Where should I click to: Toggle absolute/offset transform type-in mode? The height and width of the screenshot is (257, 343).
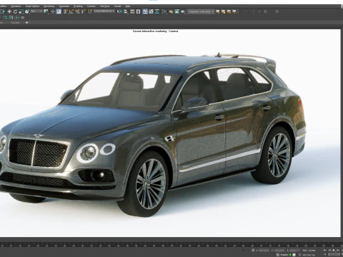click(x=253, y=251)
